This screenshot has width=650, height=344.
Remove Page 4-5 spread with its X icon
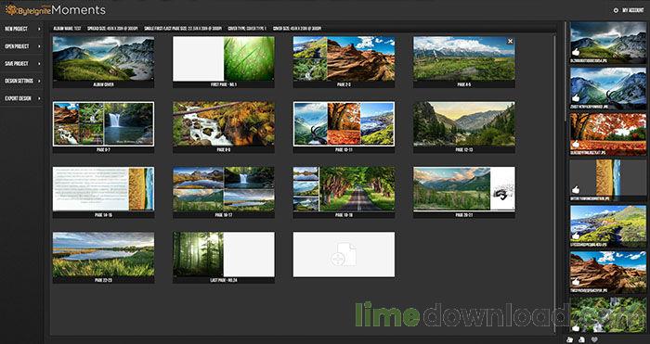(511, 41)
